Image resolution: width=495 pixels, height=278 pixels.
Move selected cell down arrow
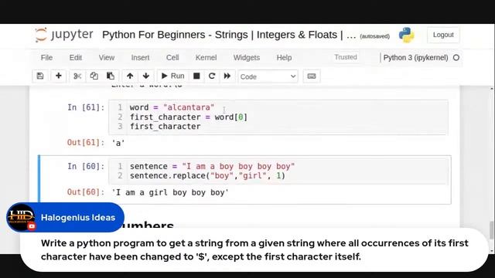[x=146, y=76]
